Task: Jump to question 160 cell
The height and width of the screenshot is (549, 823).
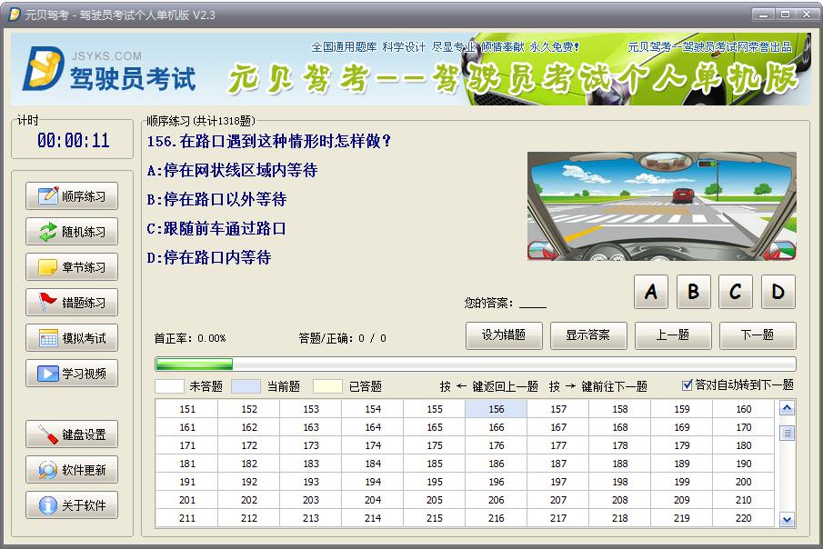Action: [743, 409]
